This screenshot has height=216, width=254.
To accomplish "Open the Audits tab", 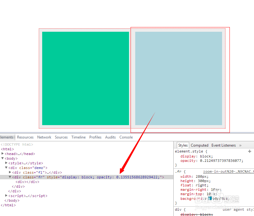I will [110, 137].
